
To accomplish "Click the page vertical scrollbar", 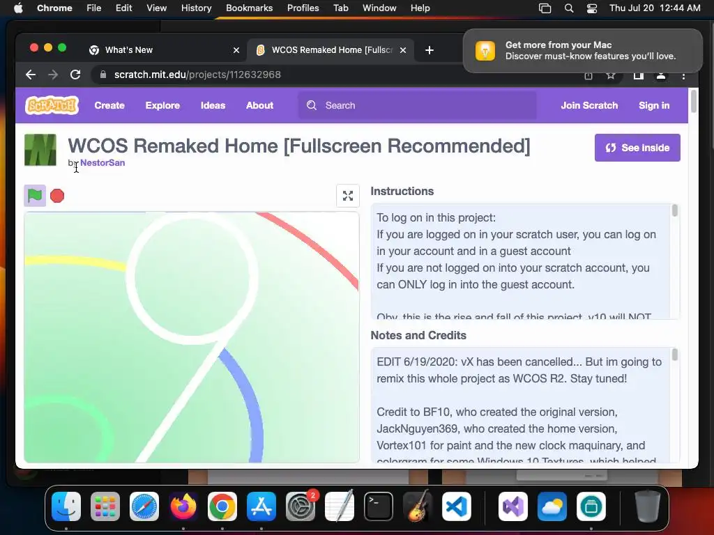I will coord(694,101).
